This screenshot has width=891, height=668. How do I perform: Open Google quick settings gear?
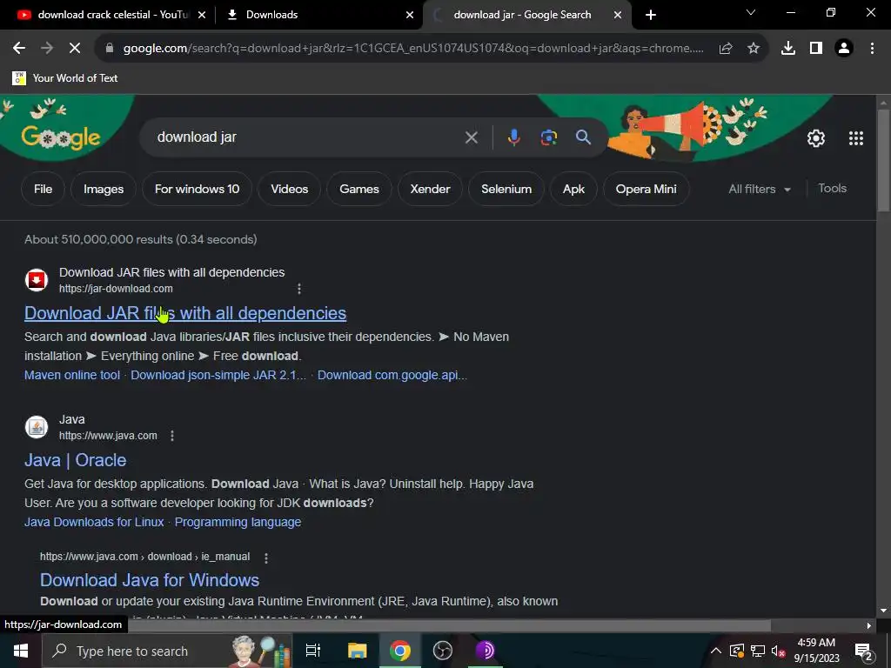pyautogui.click(x=816, y=138)
